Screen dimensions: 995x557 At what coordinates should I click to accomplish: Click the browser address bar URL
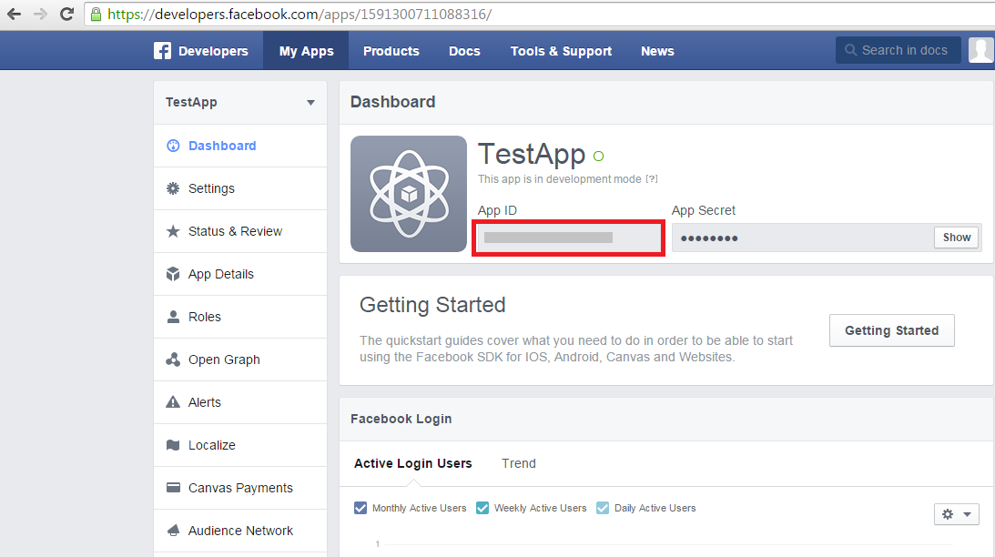(300, 14)
